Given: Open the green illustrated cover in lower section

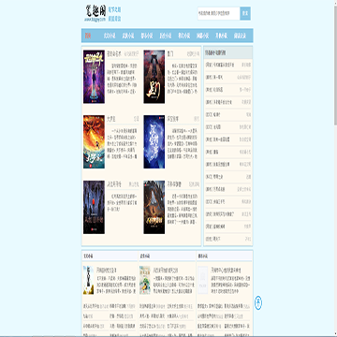Looking at the screenshot, I should coord(145,280).
